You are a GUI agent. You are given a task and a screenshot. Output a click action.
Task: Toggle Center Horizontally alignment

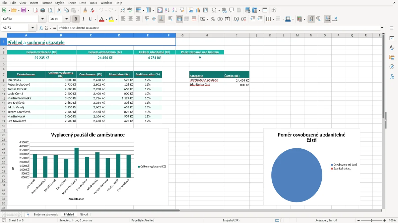pos(130,19)
